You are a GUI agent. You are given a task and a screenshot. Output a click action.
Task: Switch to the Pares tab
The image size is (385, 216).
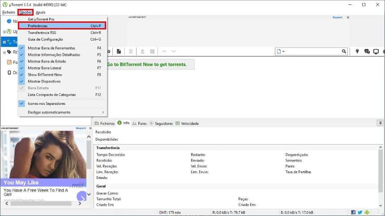pyautogui.click(x=139, y=124)
